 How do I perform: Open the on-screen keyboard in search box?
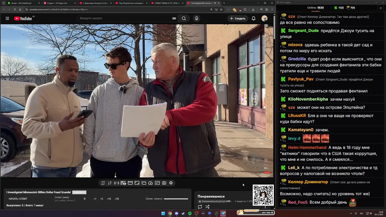tap(174, 18)
